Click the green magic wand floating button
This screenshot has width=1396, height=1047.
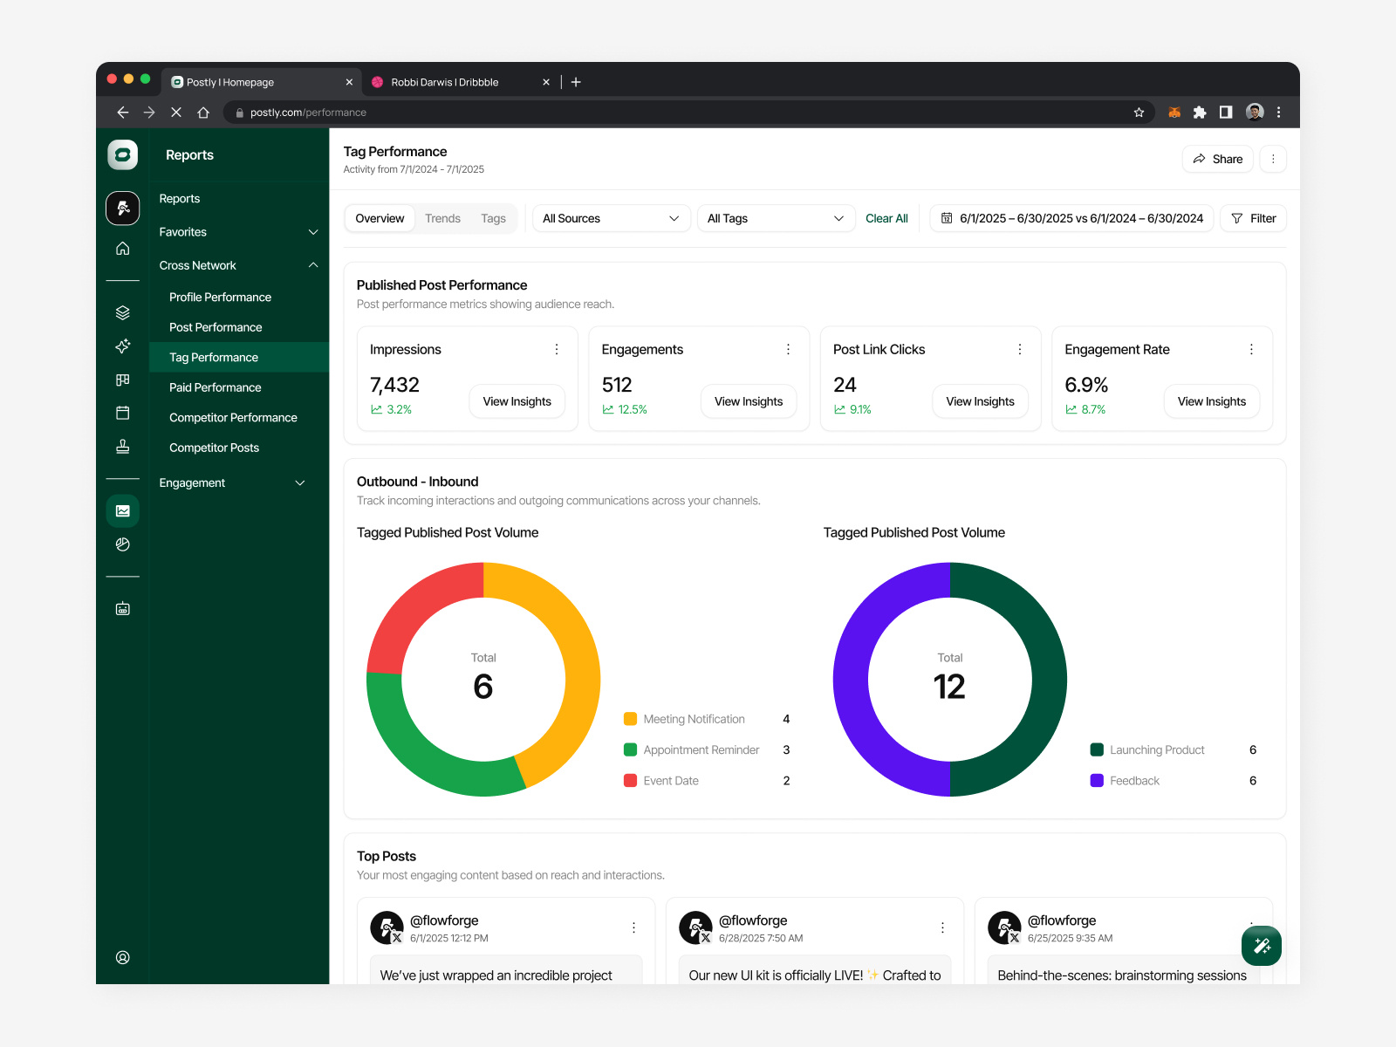pyautogui.click(x=1261, y=946)
